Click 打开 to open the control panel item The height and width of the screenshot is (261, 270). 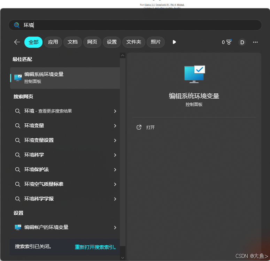tap(150, 127)
